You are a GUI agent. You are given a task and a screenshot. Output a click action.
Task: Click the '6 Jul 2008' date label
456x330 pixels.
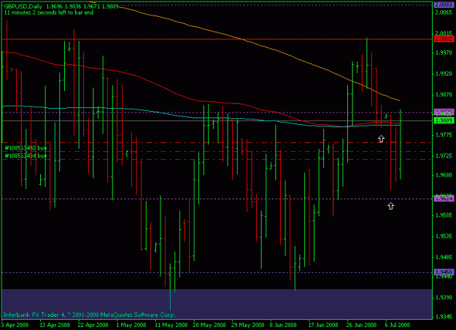click(x=398, y=325)
